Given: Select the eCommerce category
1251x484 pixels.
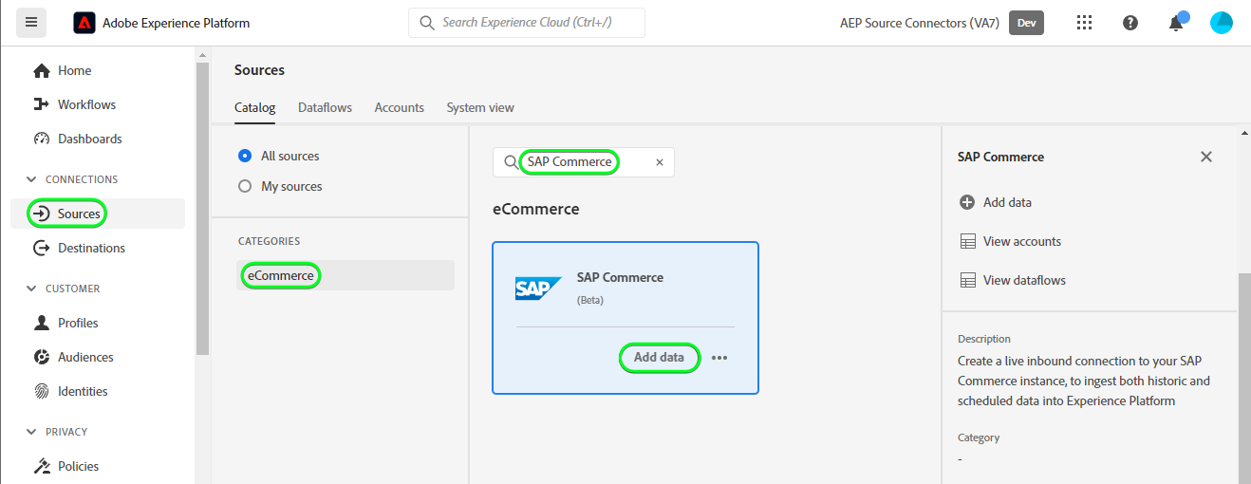Looking at the screenshot, I should [281, 275].
